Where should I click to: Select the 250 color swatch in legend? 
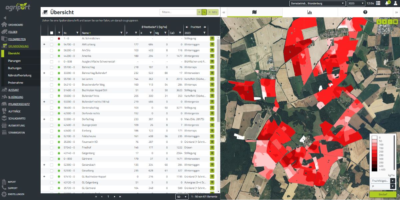click(375, 155)
